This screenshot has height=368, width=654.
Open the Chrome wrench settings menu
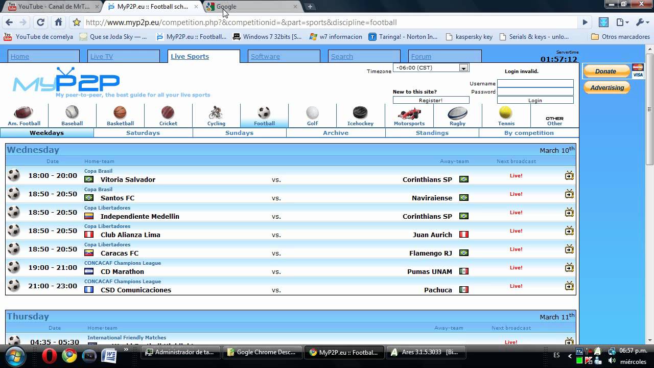pyautogui.click(x=641, y=22)
